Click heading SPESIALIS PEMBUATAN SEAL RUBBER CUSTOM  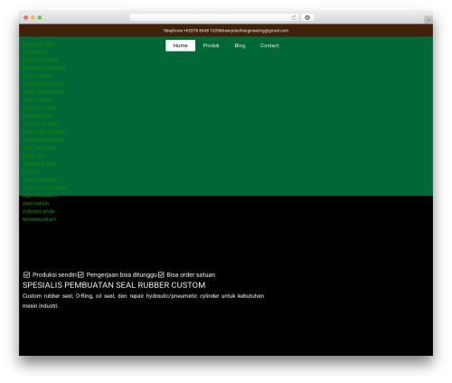click(x=114, y=285)
